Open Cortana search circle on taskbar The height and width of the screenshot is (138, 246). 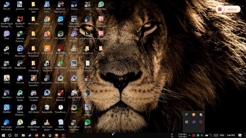pyautogui.click(x=10, y=135)
